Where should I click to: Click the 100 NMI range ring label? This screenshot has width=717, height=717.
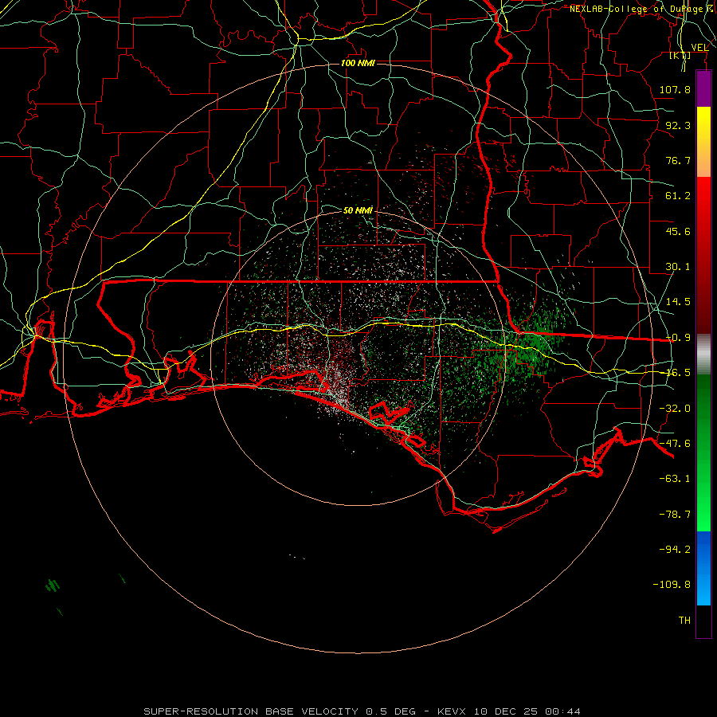tap(358, 63)
